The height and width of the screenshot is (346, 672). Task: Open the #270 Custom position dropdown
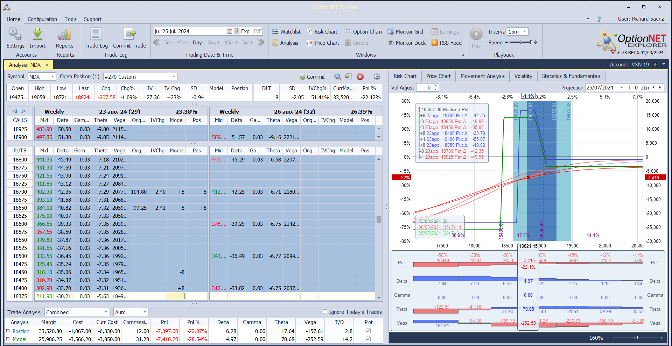tap(174, 77)
